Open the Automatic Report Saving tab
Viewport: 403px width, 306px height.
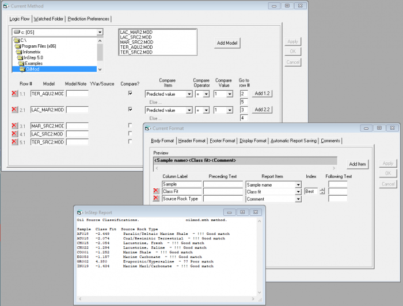click(294, 141)
